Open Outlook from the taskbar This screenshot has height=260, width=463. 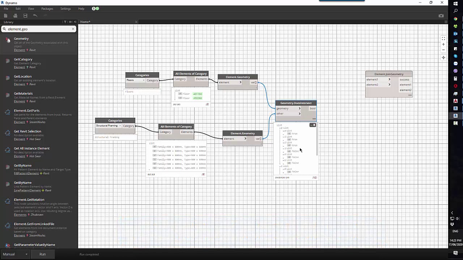coord(456,33)
